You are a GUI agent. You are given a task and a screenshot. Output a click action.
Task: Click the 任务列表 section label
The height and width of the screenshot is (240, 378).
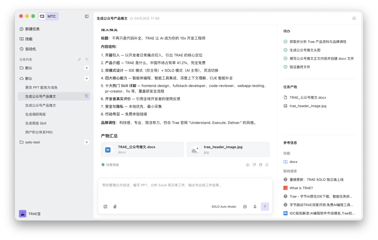pos(26,60)
